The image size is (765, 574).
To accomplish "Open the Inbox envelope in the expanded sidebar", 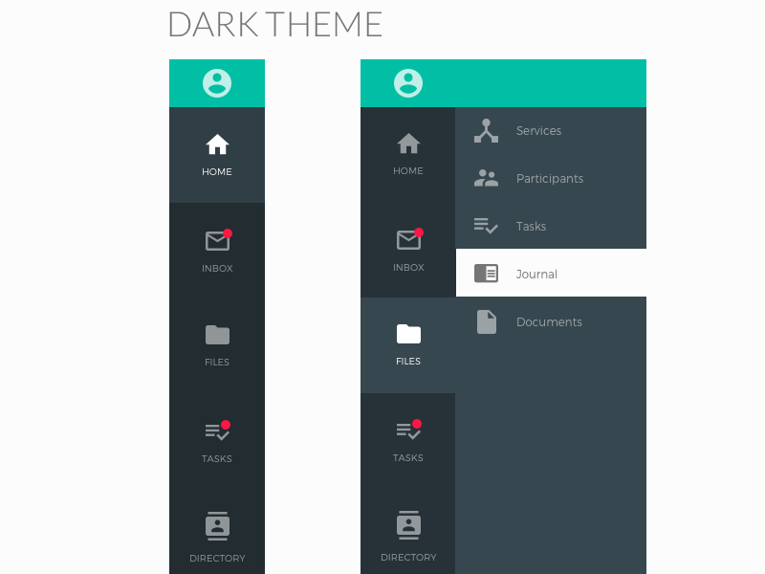I will tap(408, 238).
